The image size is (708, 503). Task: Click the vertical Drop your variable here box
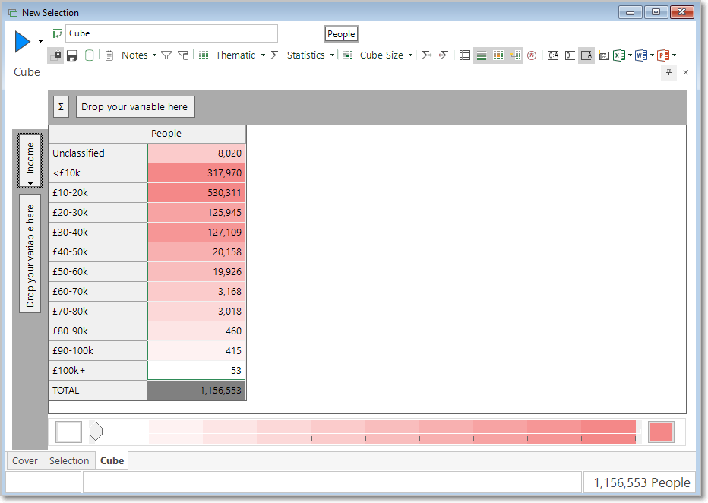pyautogui.click(x=30, y=253)
